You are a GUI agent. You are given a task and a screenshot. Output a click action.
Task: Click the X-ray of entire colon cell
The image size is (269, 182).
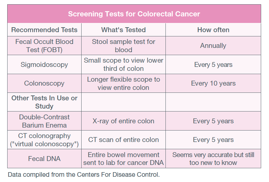click(x=123, y=121)
